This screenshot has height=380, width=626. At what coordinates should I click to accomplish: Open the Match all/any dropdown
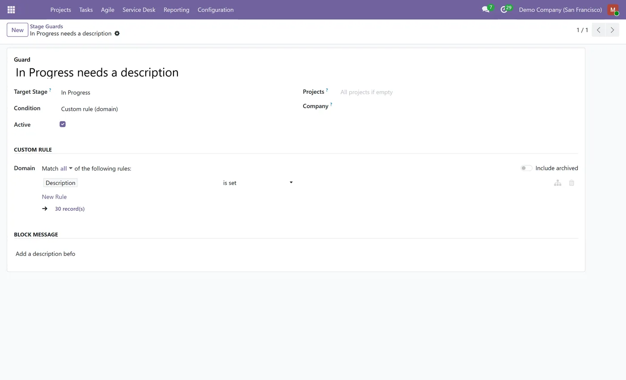[66, 168]
